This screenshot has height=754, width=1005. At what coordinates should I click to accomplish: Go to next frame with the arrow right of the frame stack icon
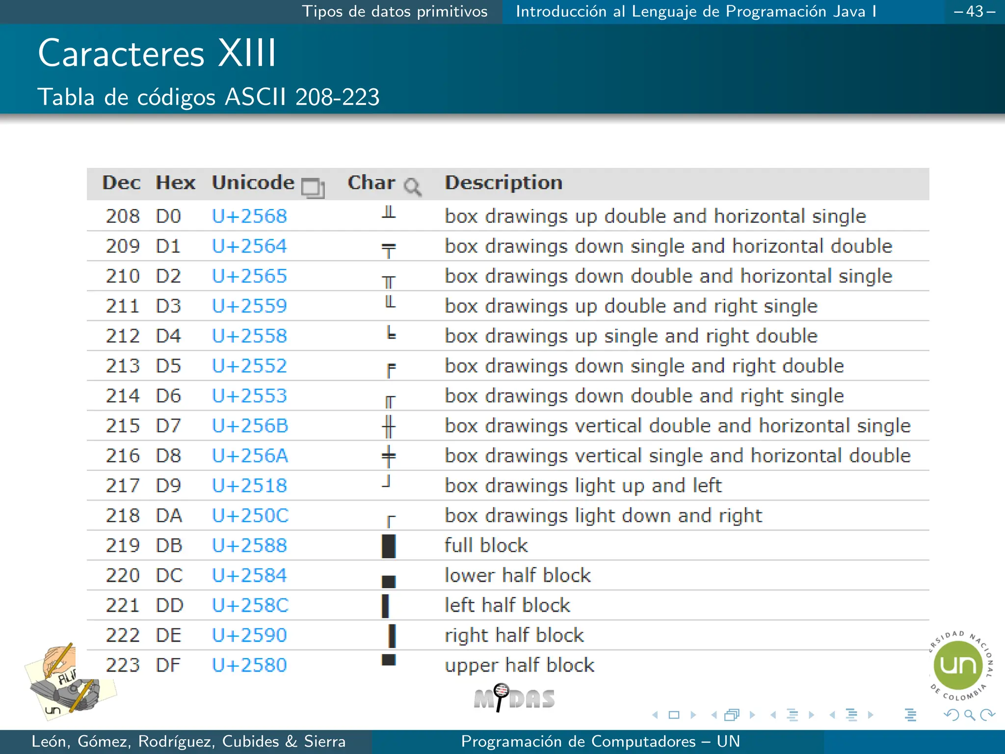pos(752,715)
